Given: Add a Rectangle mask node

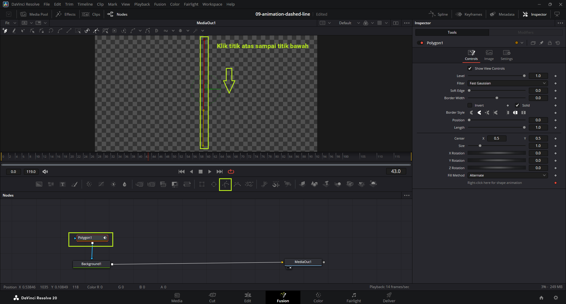Looking at the screenshot, I should (x=202, y=184).
